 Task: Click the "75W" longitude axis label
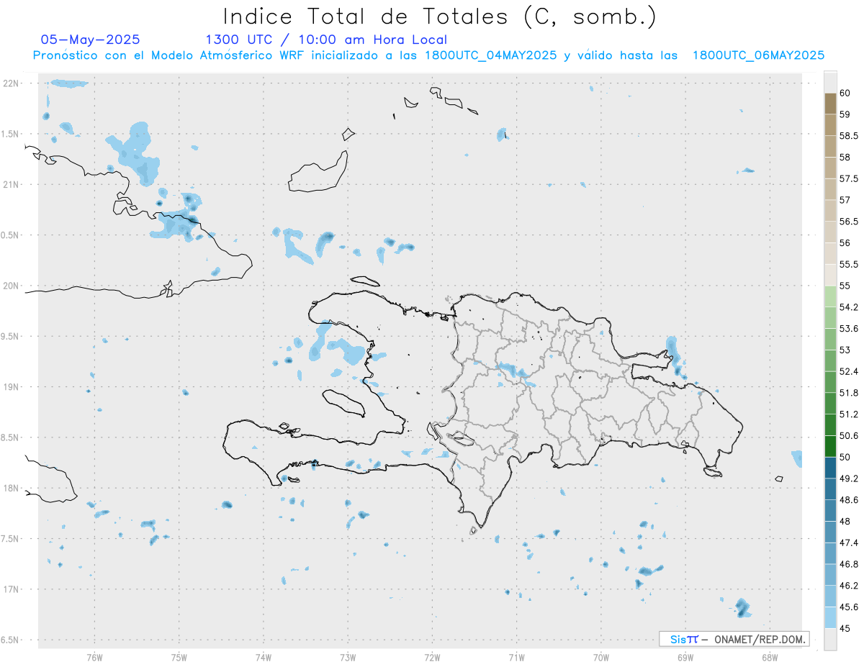coord(179,657)
